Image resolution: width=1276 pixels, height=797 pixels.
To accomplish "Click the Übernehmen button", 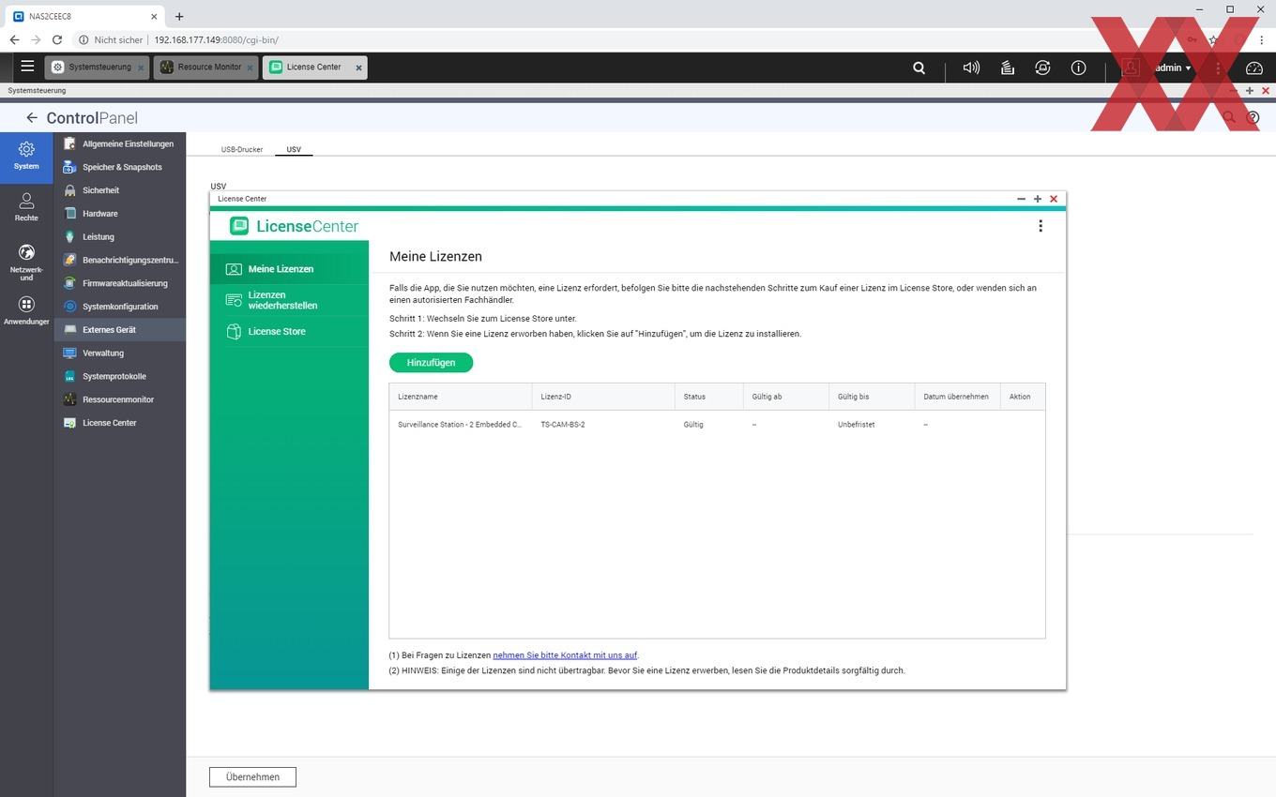I will [252, 776].
